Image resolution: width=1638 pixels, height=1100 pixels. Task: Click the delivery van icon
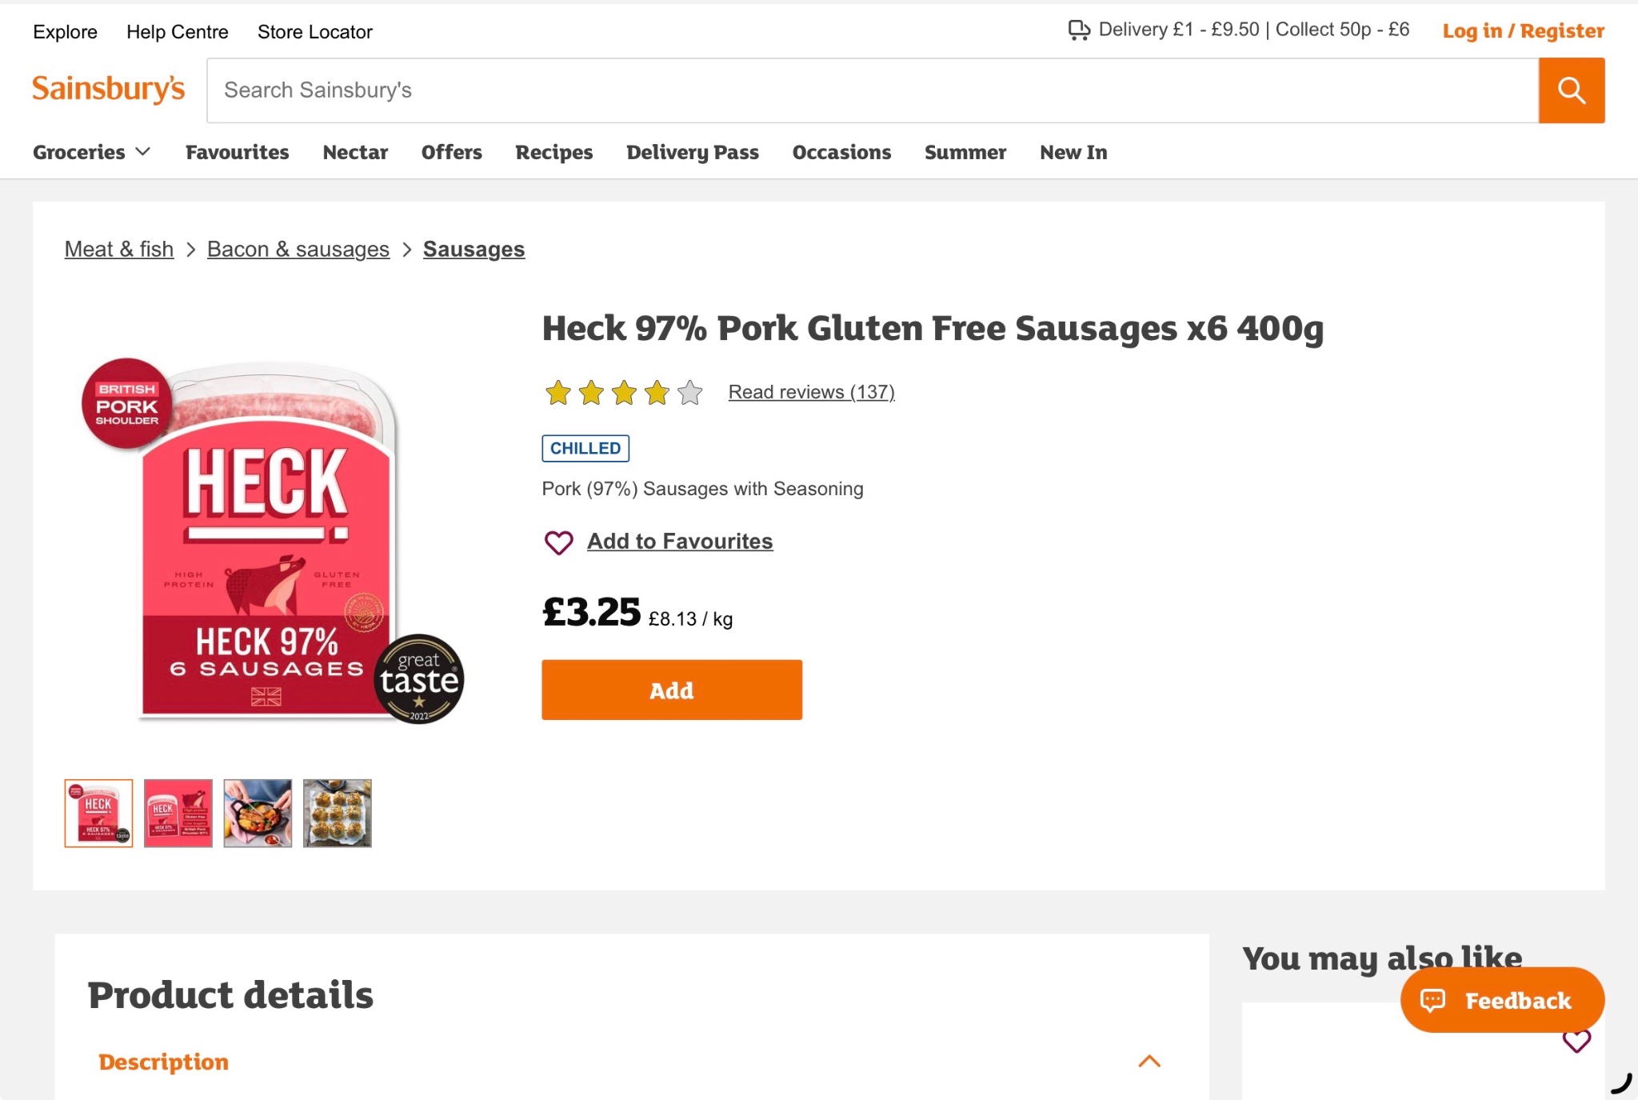pos(1079,30)
